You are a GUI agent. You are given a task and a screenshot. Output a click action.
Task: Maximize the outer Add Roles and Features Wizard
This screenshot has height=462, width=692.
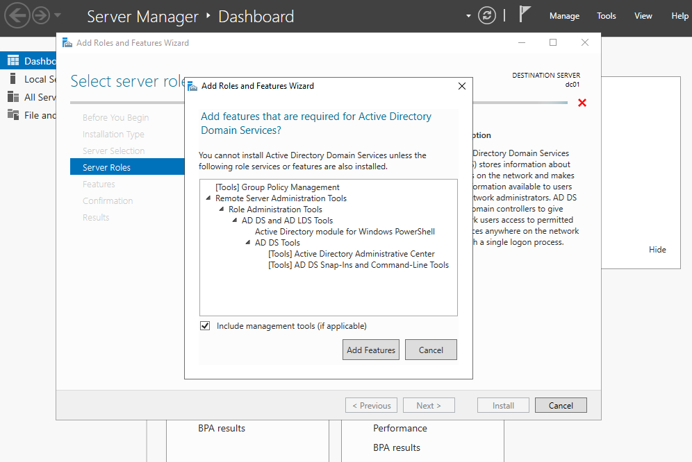pyautogui.click(x=553, y=42)
